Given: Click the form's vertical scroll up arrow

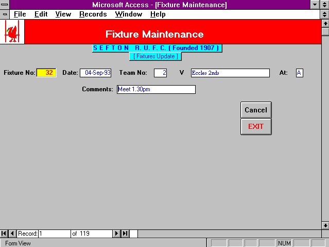Looking at the screenshot, I should (x=325, y=24).
